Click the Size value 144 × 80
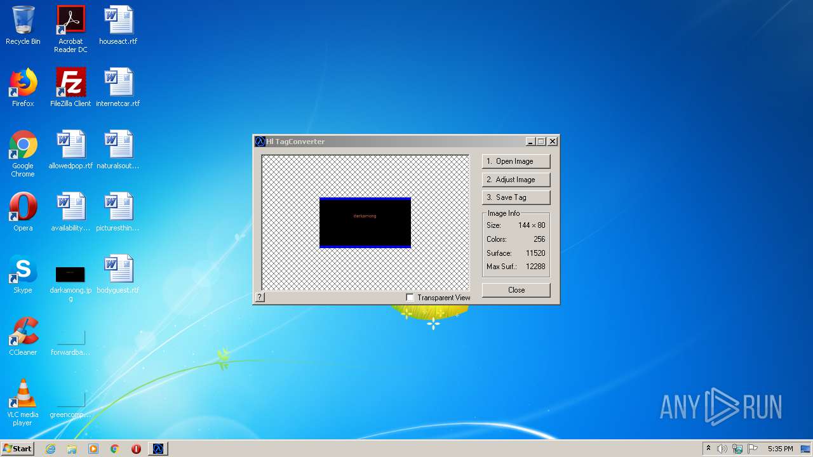The height and width of the screenshot is (457, 813). tap(532, 225)
